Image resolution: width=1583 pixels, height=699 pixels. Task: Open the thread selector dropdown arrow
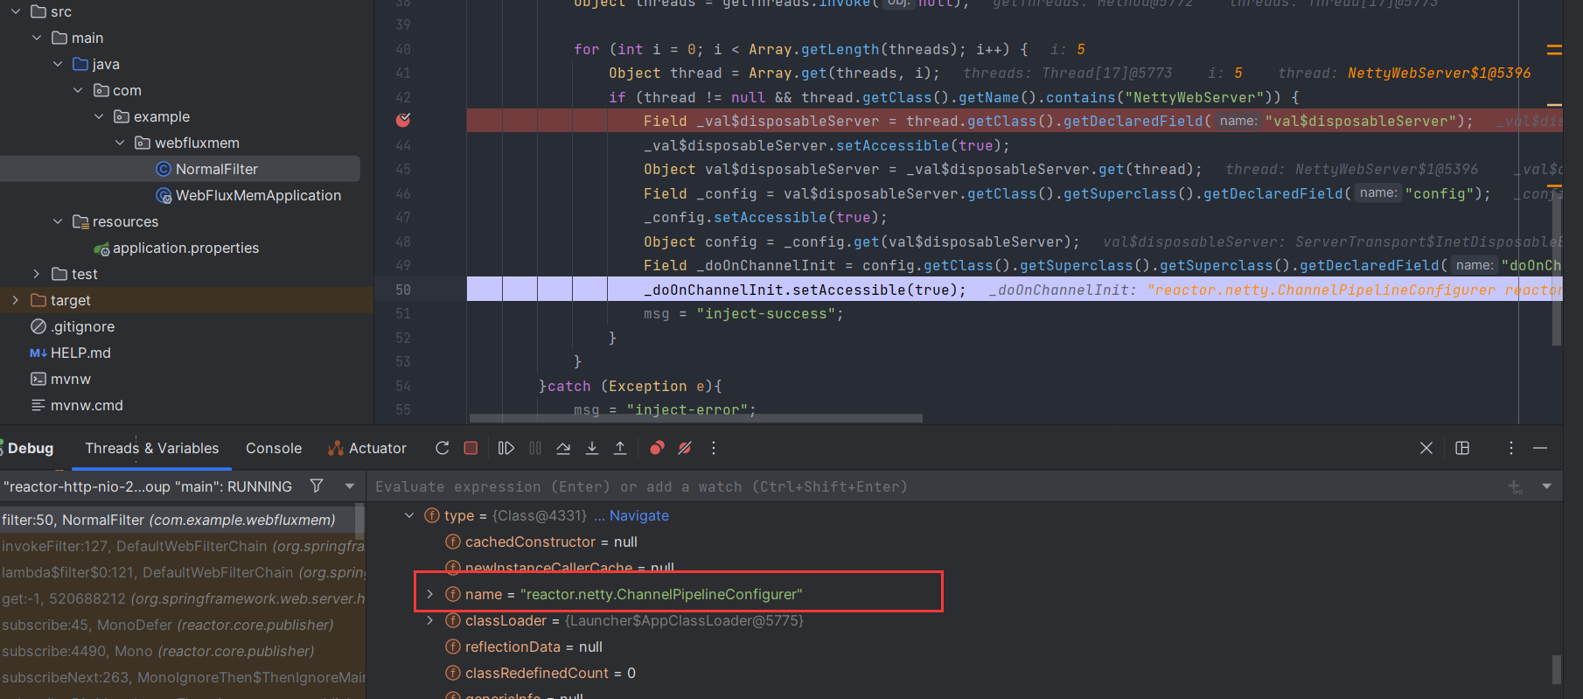click(x=350, y=486)
